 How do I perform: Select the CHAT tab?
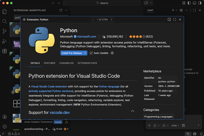pos(150,10)
